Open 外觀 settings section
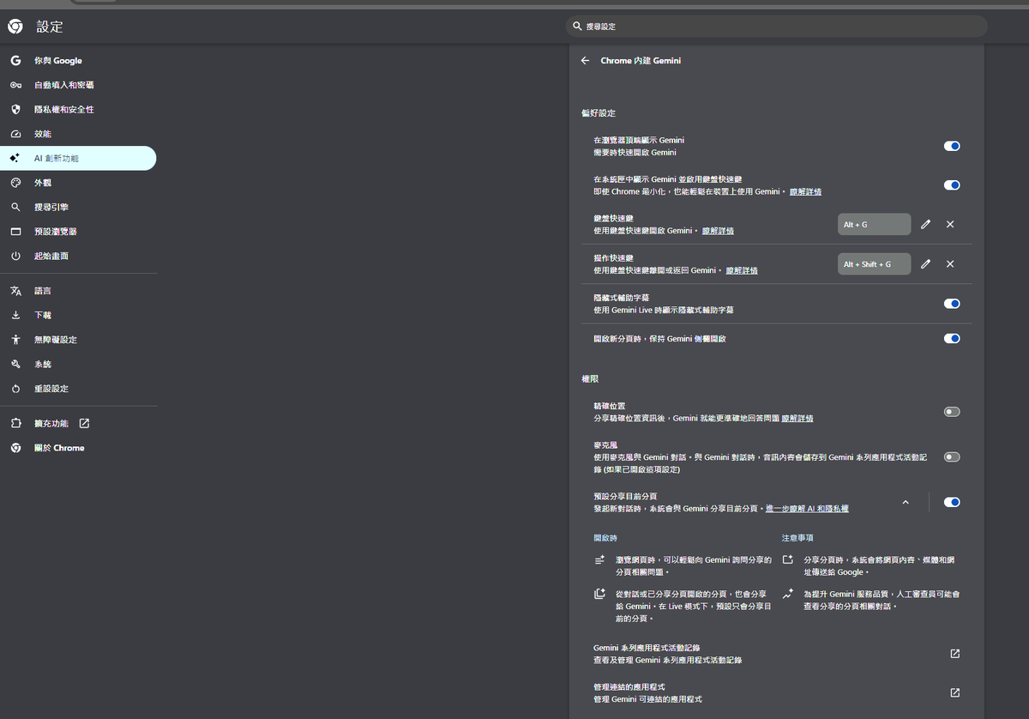Viewport: 1029px width, 719px height. pos(78,183)
